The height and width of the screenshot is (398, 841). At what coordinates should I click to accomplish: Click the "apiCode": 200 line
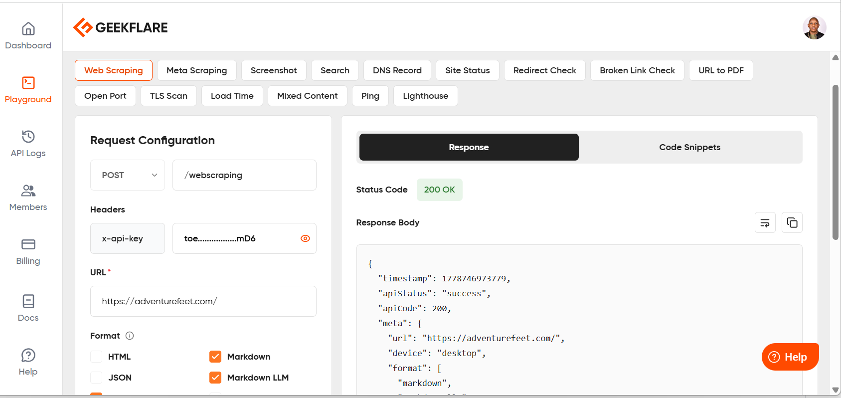point(415,308)
